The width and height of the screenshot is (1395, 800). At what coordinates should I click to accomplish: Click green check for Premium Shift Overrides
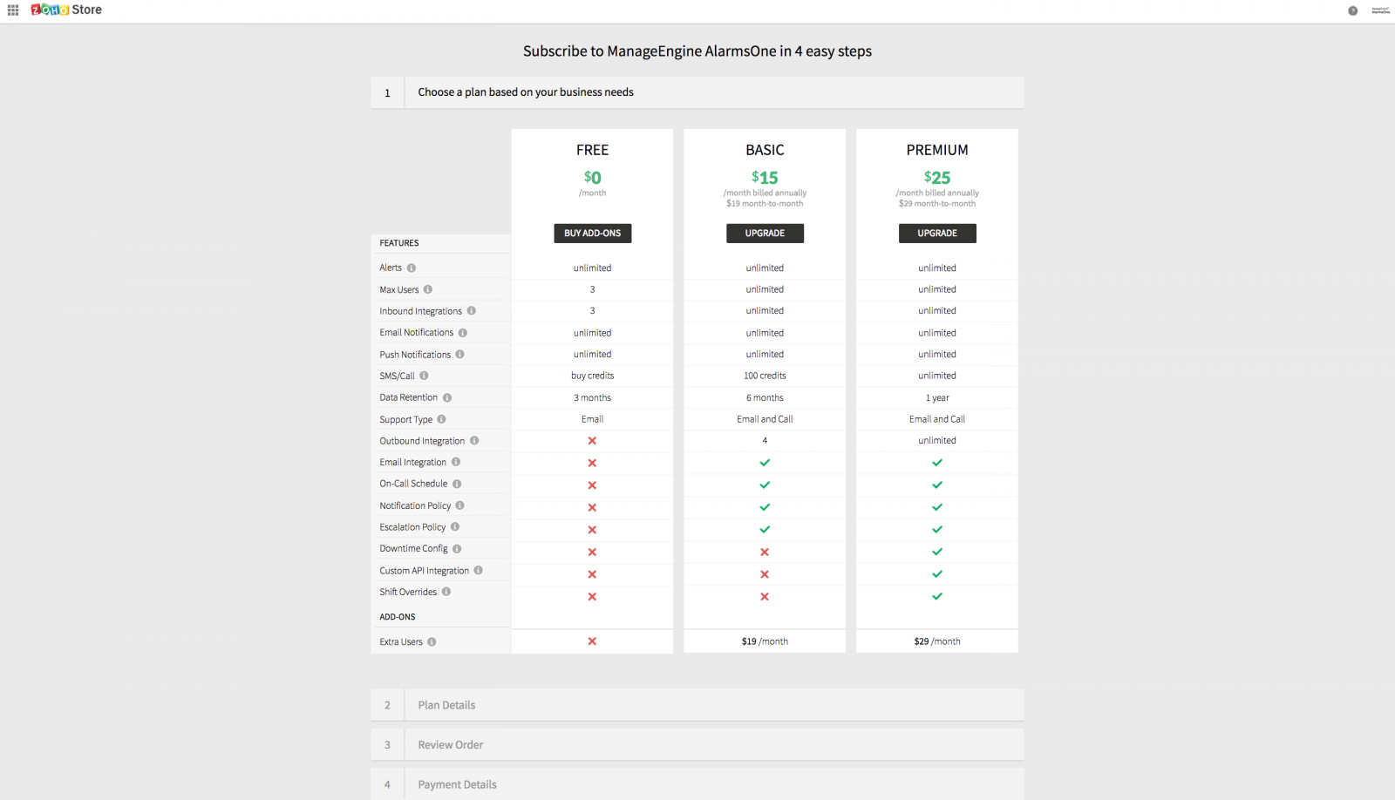(937, 597)
